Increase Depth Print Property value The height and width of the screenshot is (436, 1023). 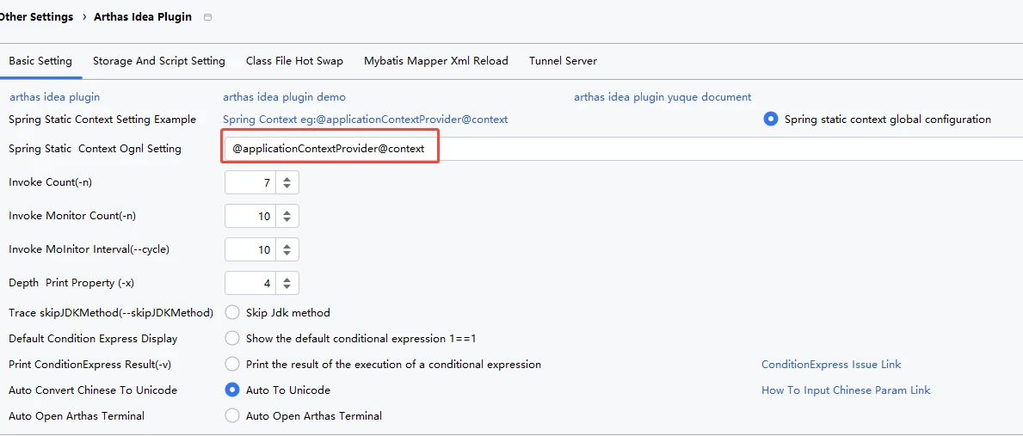click(x=287, y=279)
